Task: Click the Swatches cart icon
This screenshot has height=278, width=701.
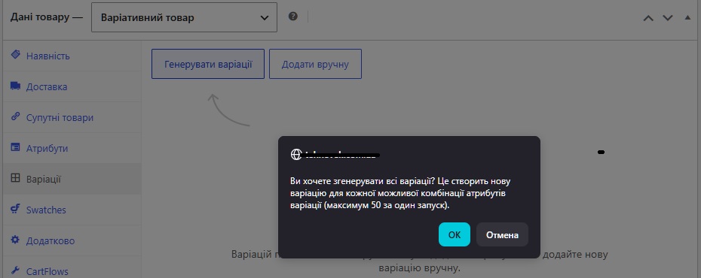Action: pyautogui.click(x=16, y=209)
